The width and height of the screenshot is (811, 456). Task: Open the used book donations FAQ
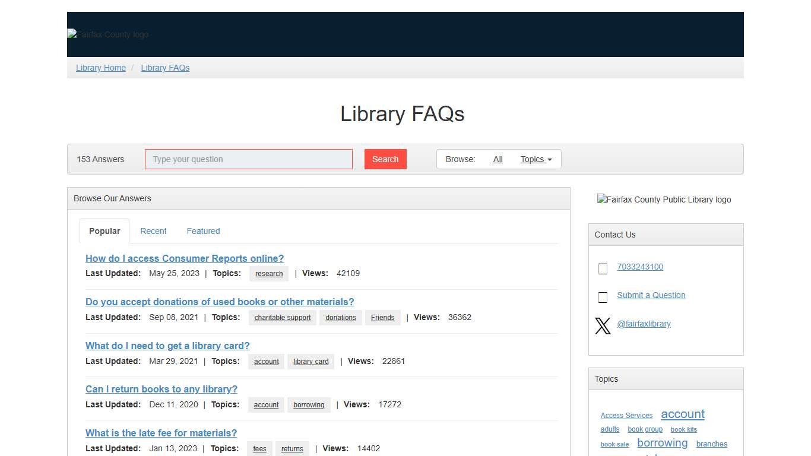(220, 302)
